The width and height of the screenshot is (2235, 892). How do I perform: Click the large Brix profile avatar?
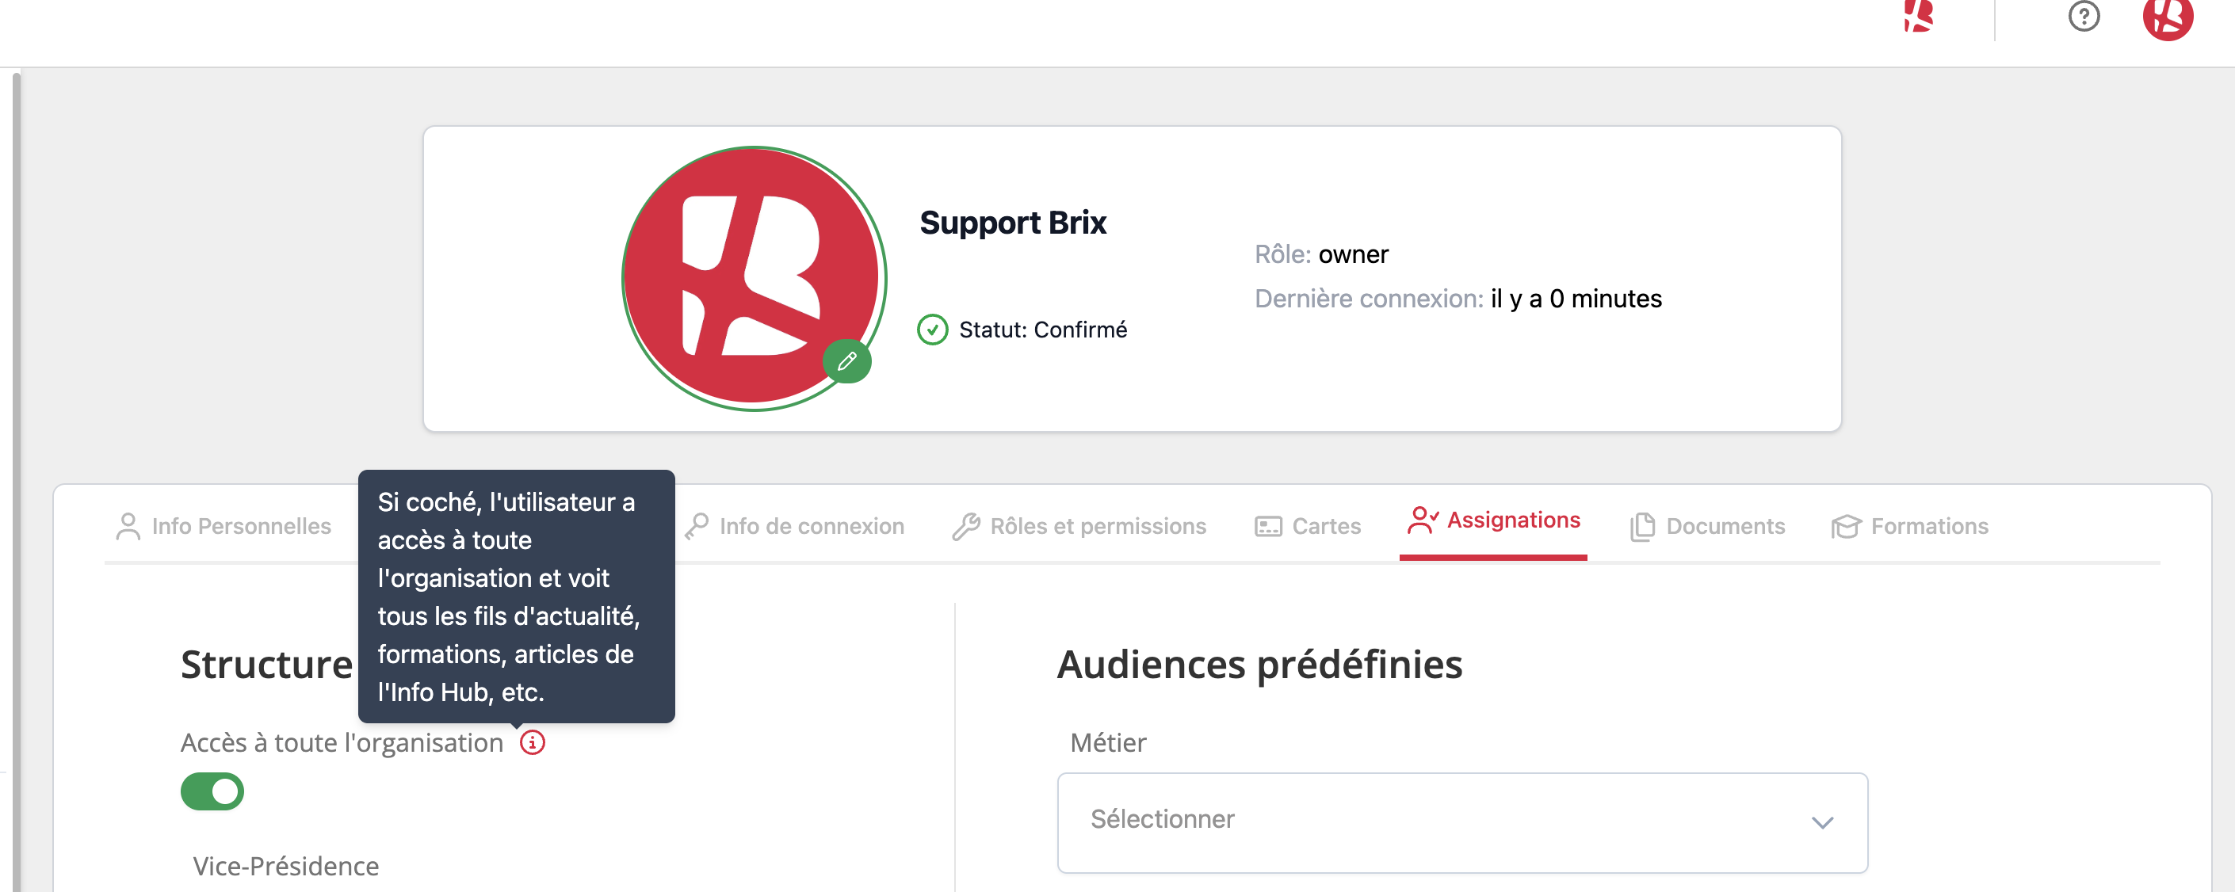tap(751, 277)
